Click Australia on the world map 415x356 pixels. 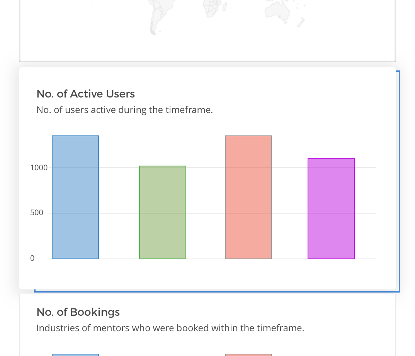point(277,11)
